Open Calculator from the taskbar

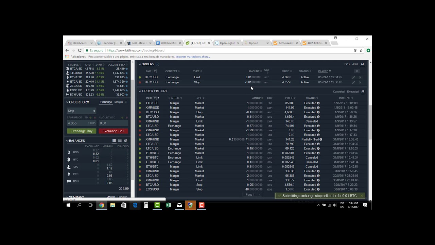pyautogui.click(x=146, y=205)
